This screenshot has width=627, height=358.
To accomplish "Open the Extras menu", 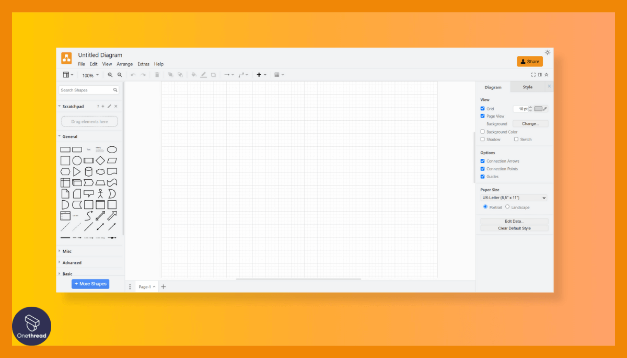I will [x=143, y=64].
